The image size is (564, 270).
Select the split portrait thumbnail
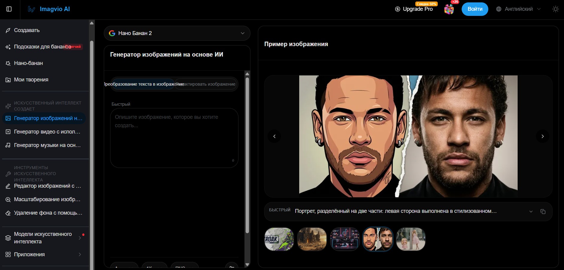[378, 239]
